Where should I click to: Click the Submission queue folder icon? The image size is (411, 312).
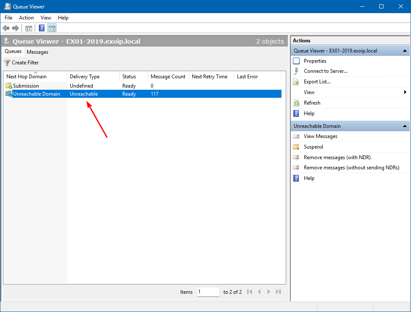coord(8,86)
